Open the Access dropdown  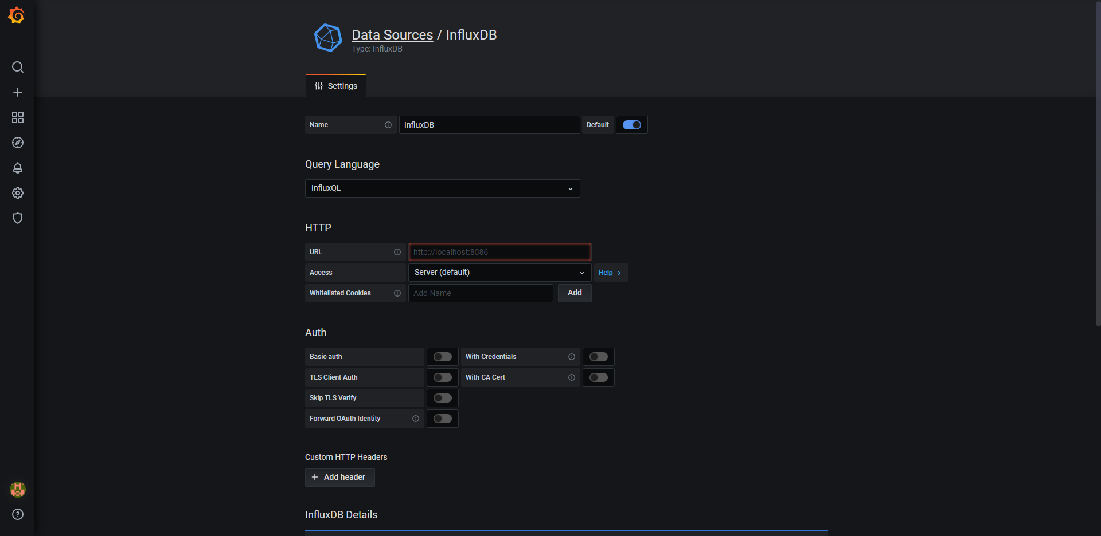pos(499,273)
